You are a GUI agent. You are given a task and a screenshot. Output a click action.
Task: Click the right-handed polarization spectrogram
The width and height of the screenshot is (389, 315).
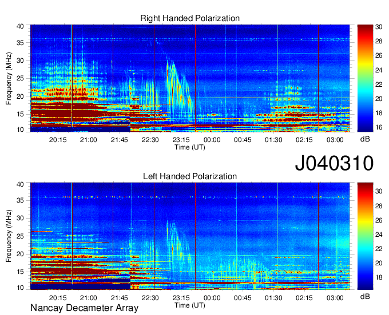point(190,78)
